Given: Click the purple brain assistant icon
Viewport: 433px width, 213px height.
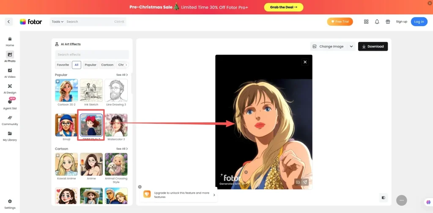Looking at the screenshot, I should point(428,202).
